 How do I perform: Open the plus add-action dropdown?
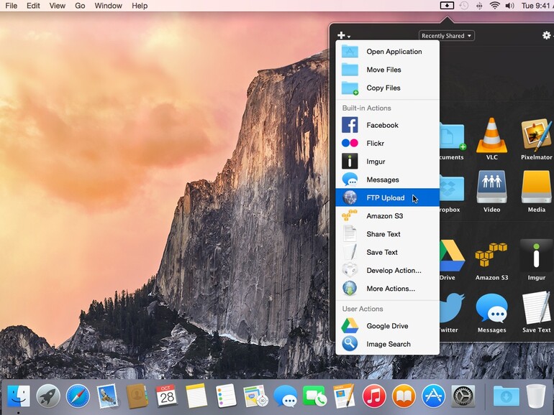tap(343, 36)
